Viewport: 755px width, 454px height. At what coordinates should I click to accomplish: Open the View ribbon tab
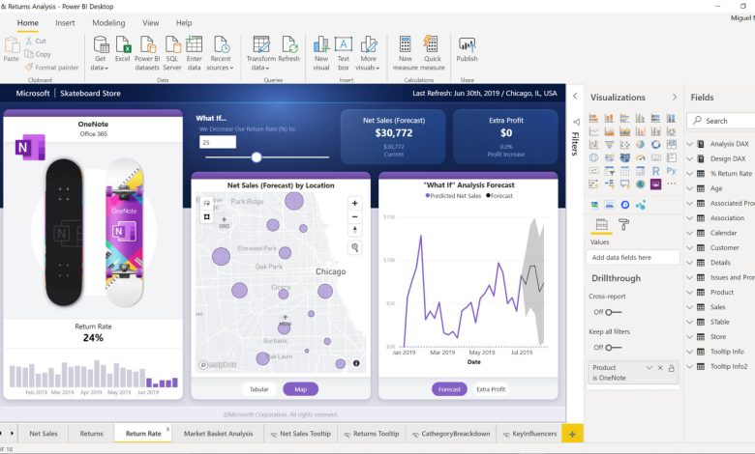150,22
